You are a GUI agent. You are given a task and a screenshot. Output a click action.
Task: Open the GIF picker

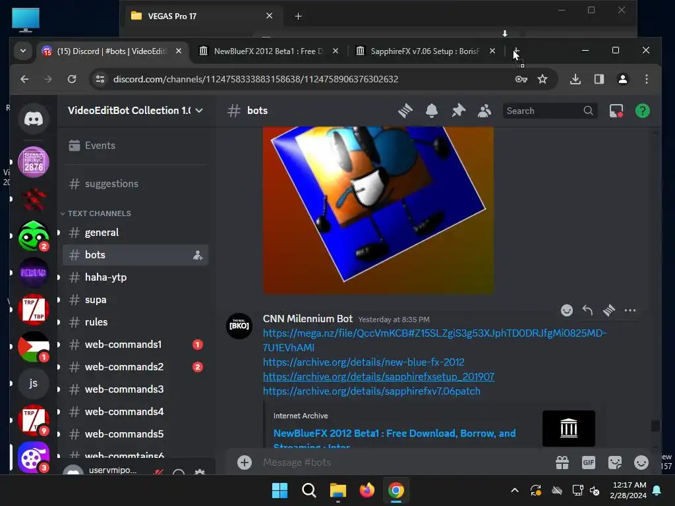(589, 463)
